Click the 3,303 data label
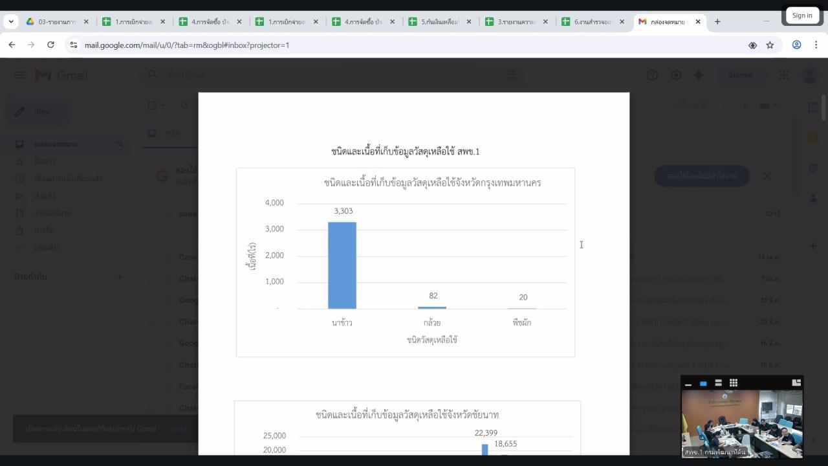 coord(343,211)
